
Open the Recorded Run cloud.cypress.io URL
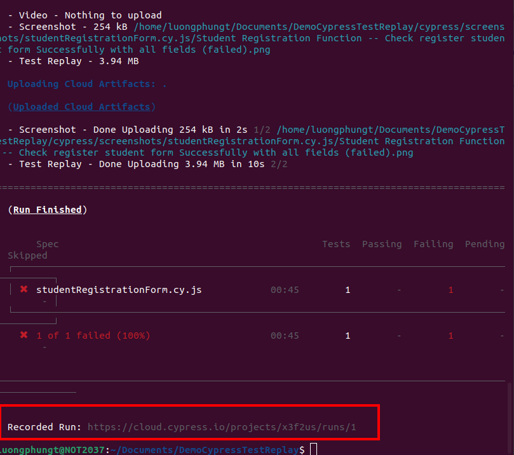point(222,427)
